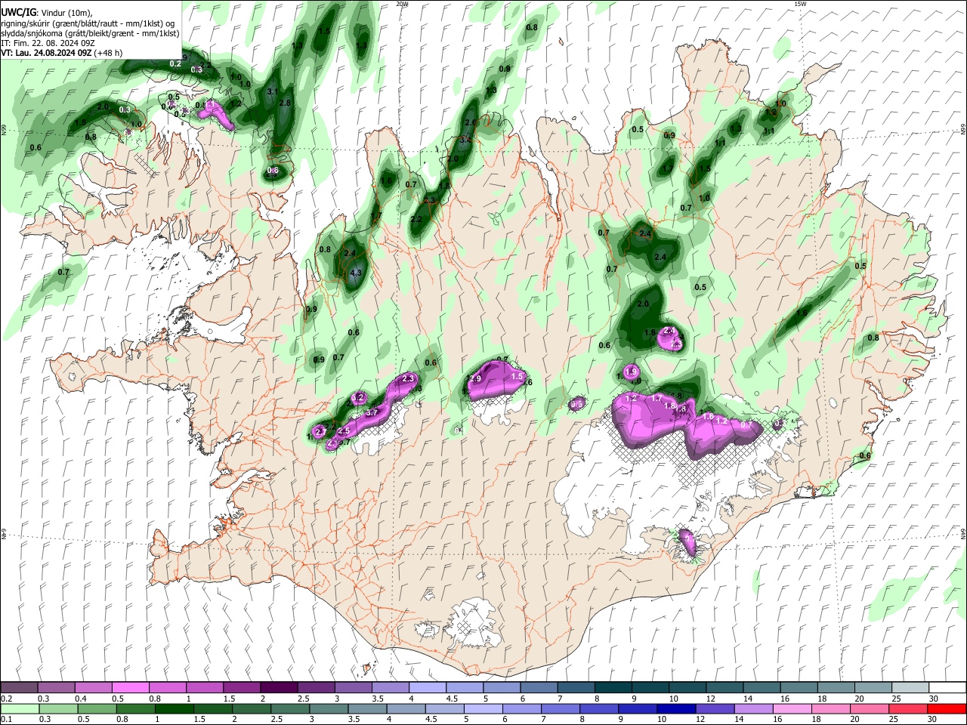This screenshot has height=725, width=967.
Task: Click the bright pink 0.5 swatch, upper legend
Action: pyautogui.click(x=130, y=688)
